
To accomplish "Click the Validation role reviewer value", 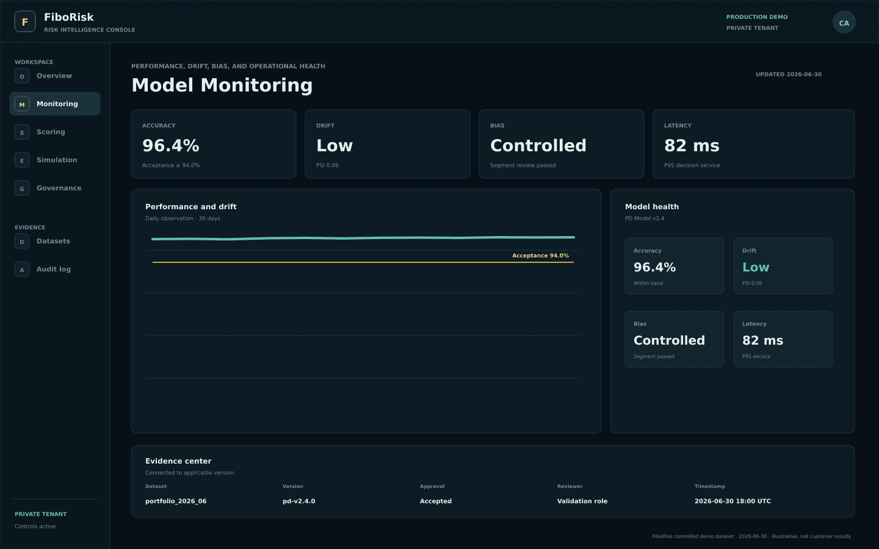I will pyautogui.click(x=582, y=501).
